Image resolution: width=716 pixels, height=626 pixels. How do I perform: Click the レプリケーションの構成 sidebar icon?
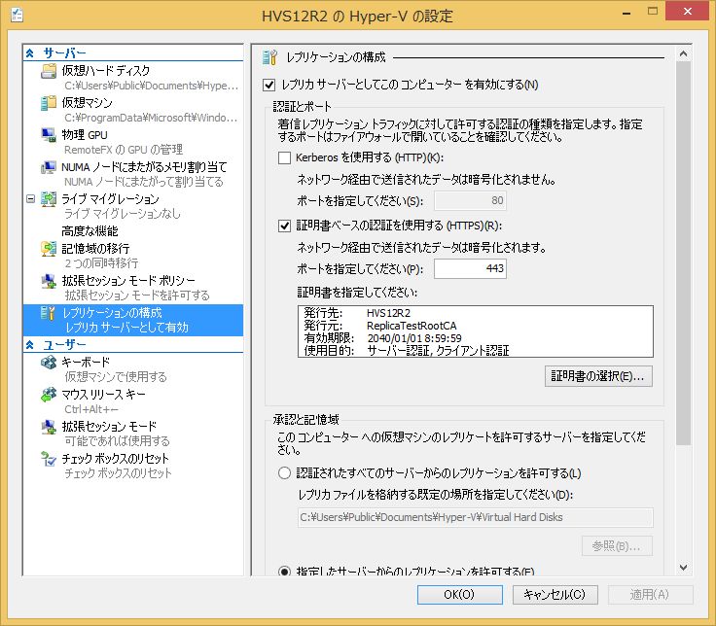(x=49, y=313)
